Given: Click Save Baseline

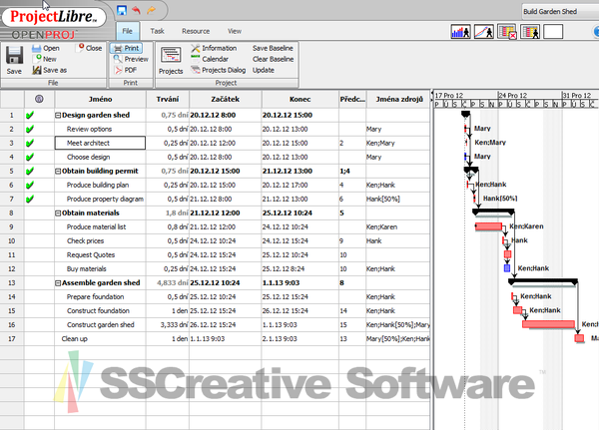Looking at the screenshot, I should tap(273, 48).
